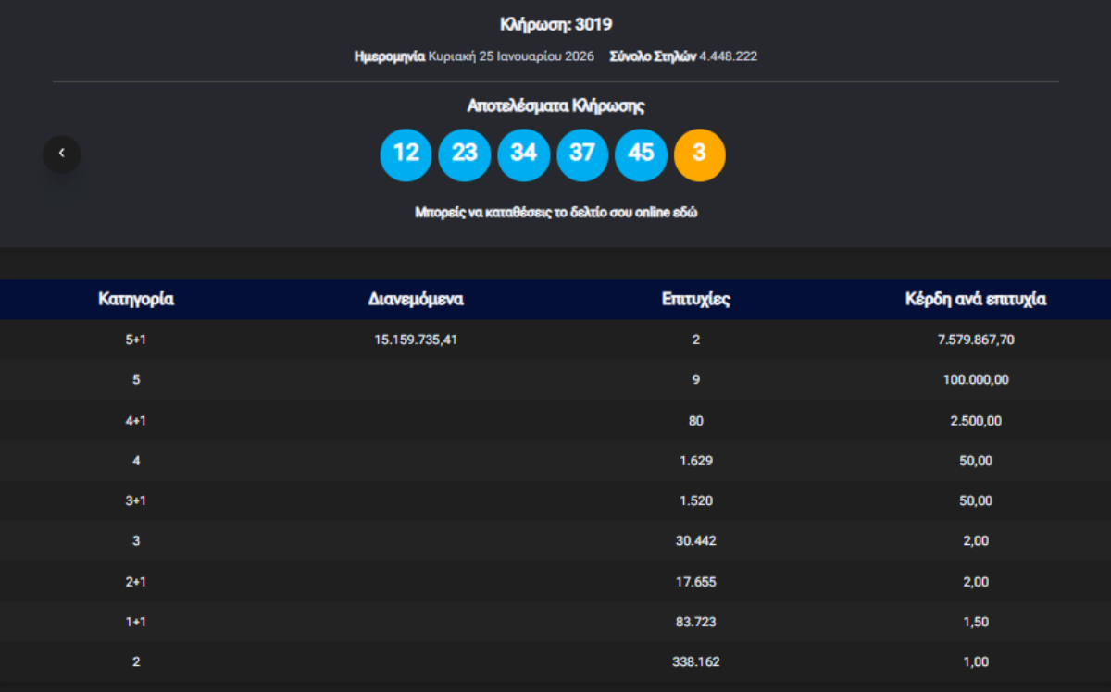Image resolution: width=1111 pixels, height=692 pixels.
Task: Click the 338.162 winners count
Action: (x=695, y=662)
